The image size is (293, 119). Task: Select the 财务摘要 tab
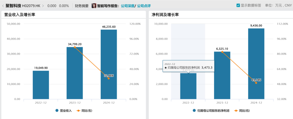(82, 6)
